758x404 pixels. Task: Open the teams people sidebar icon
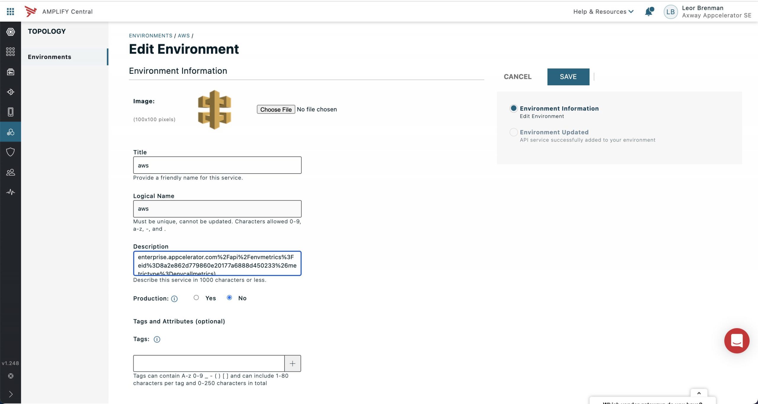(11, 172)
